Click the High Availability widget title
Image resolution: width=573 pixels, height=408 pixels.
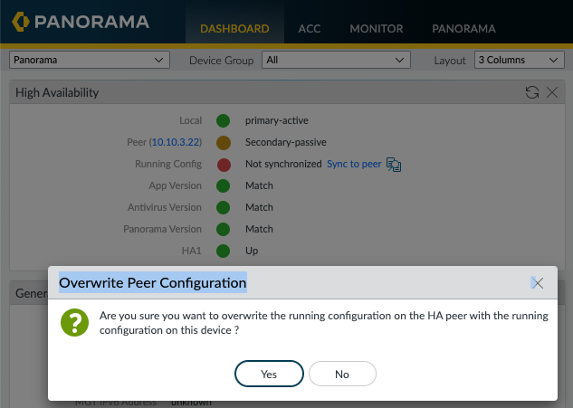pyautogui.click(x=57, y=92)
